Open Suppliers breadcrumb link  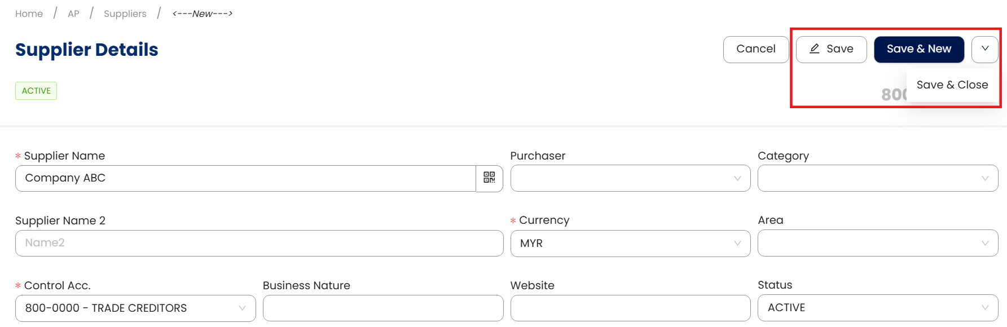[x=125, y=14]
